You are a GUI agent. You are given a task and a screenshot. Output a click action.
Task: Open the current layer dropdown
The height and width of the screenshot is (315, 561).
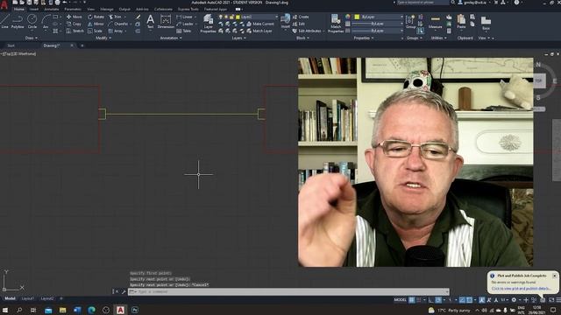276,17
